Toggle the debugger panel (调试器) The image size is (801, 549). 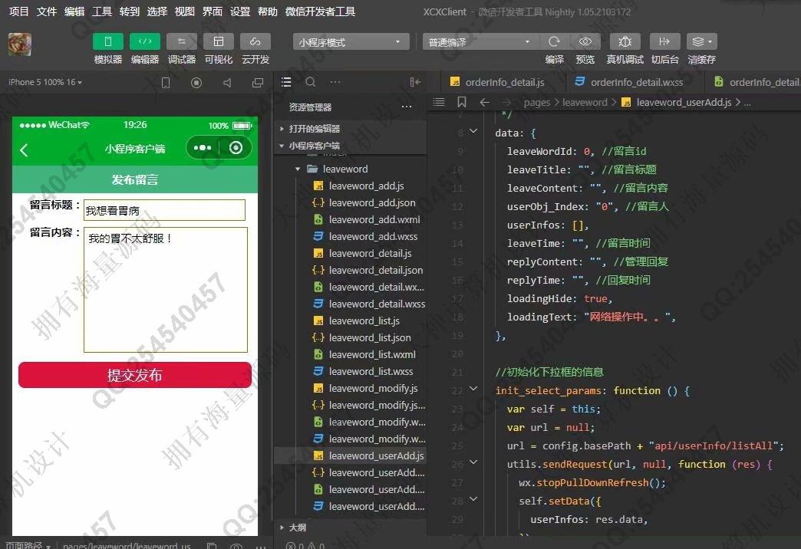click(x=181, y=41)
